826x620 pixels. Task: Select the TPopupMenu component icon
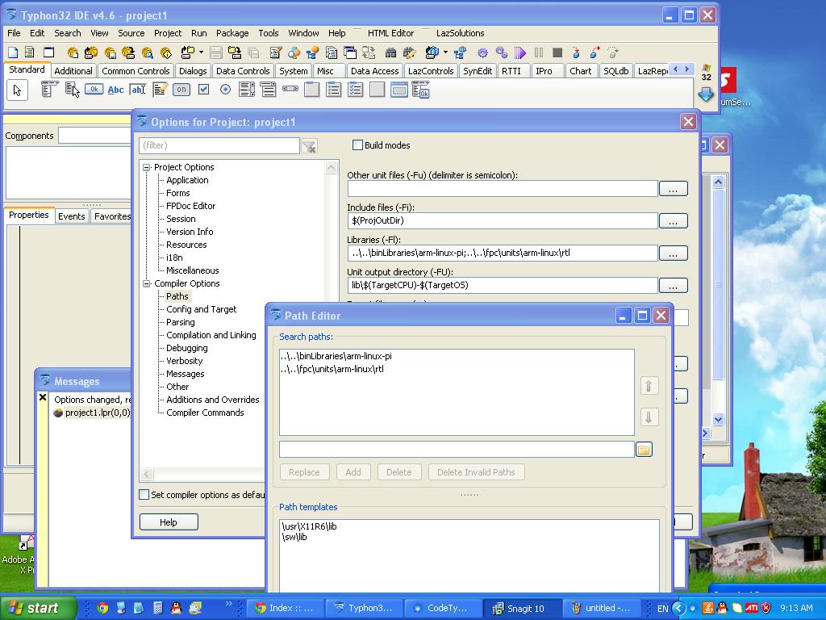(72, 90)
